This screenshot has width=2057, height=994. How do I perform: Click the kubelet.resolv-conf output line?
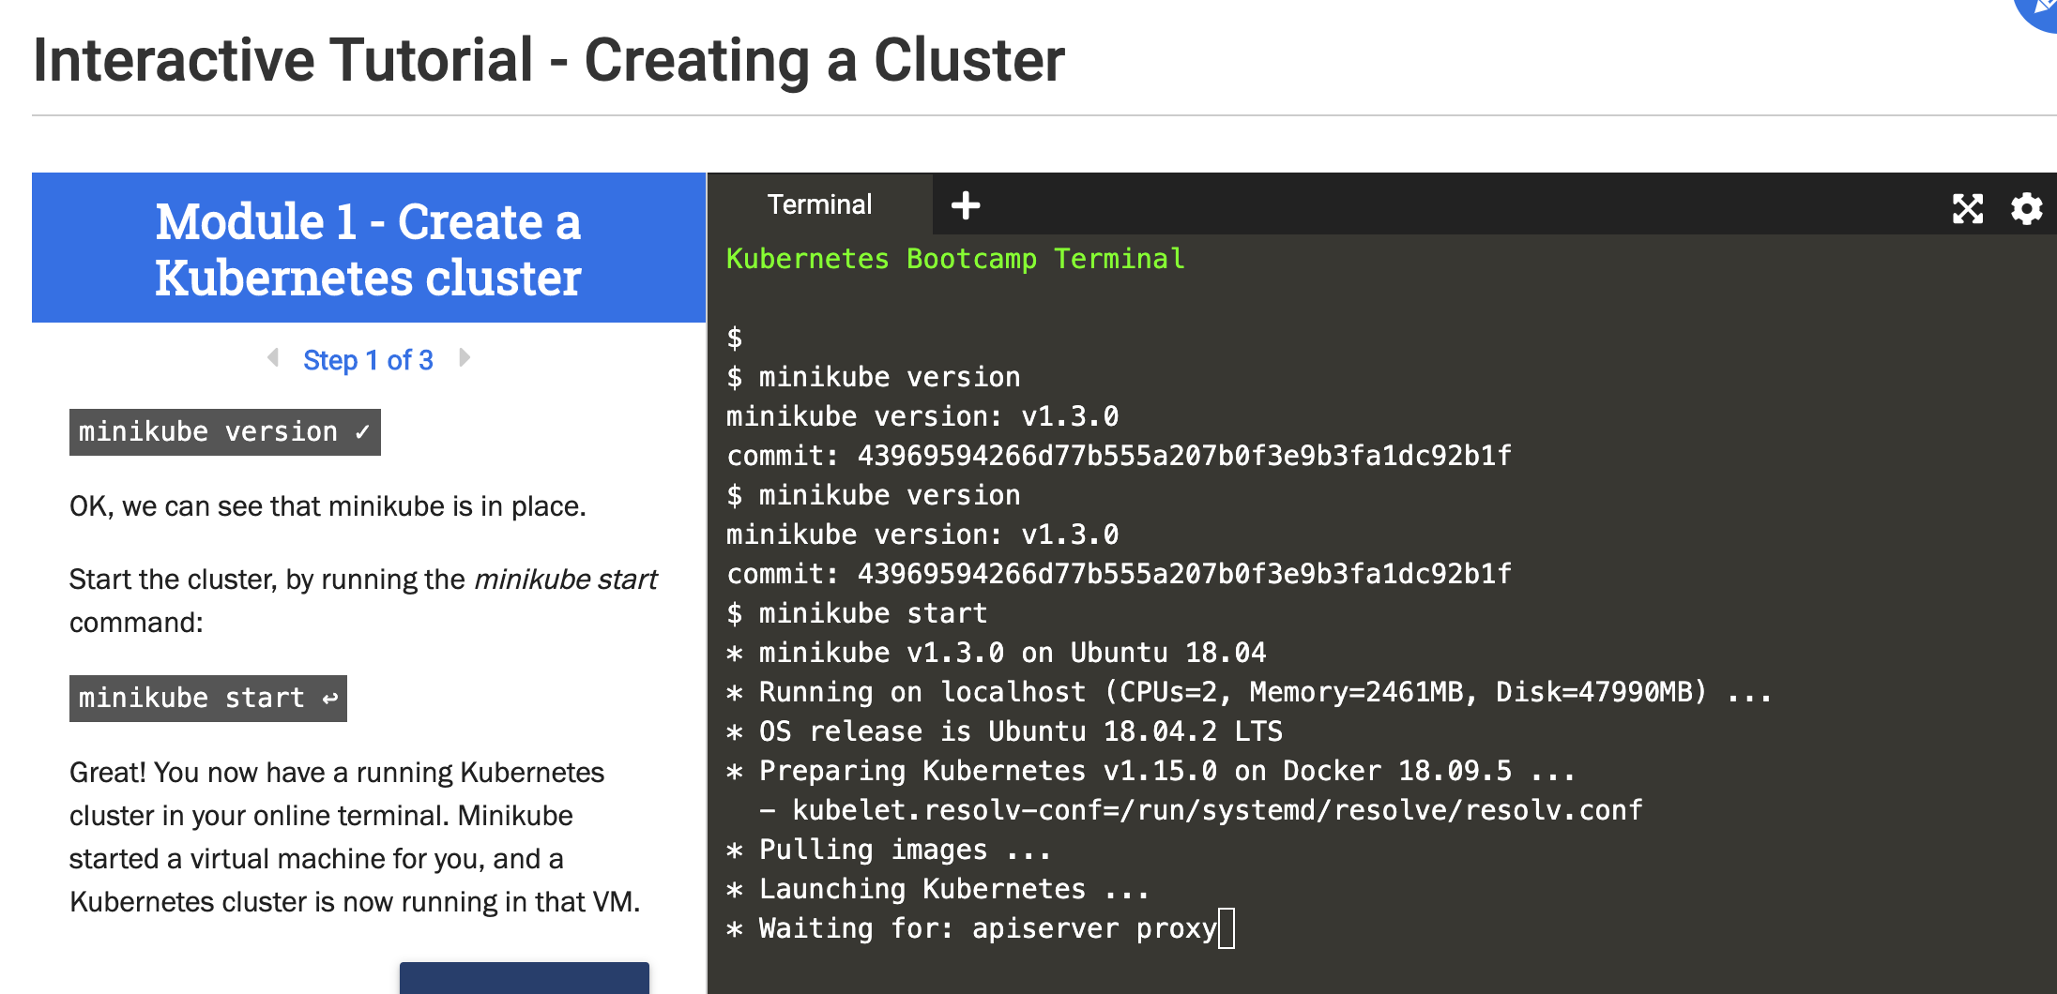(1201, 810)
